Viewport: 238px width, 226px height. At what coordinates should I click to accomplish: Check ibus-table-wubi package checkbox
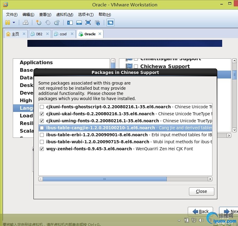[x=42, y=142]
